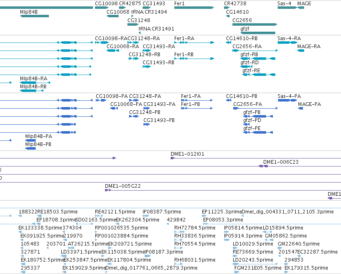Click the Fer1 gene label
Screen dimensions: 341x274
coord(180,4)
